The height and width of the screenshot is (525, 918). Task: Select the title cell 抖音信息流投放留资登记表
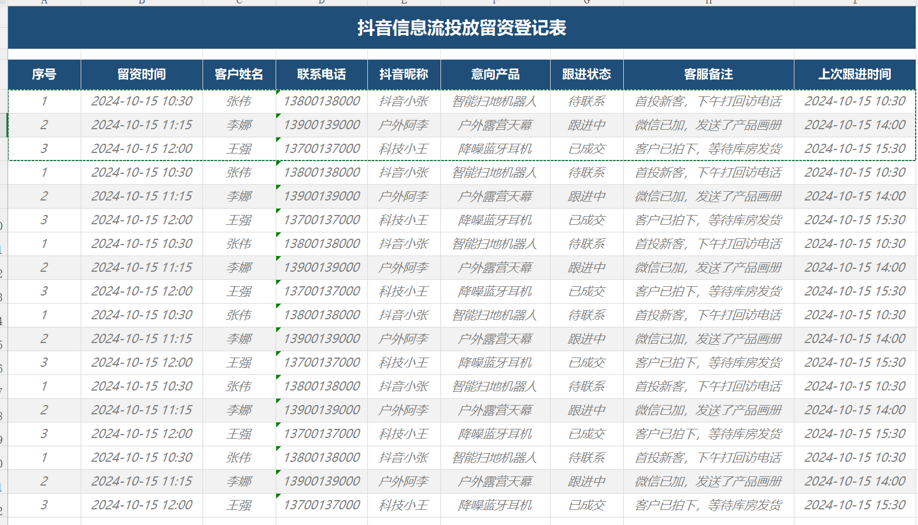tap(462, 28)
